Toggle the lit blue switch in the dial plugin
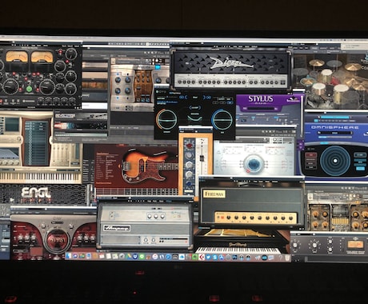368x304 pixels. coord(230,102)
